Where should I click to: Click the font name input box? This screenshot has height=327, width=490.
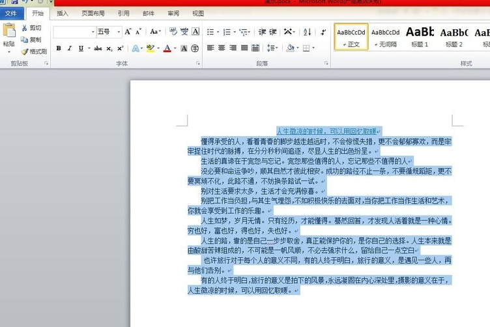point(72,32)
